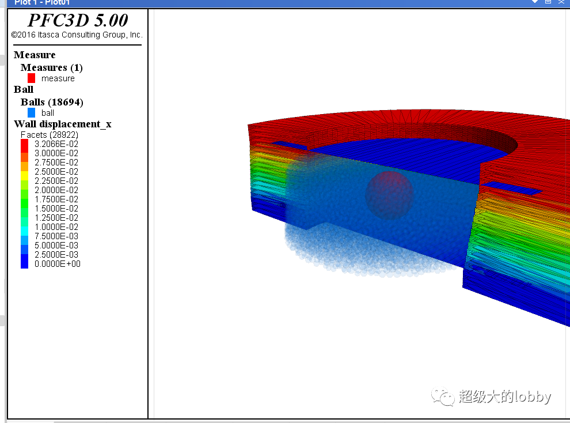This screenshot has width=570, height=423.
Task: Click the 2.0000E-02 contour value
Action: 56,190
